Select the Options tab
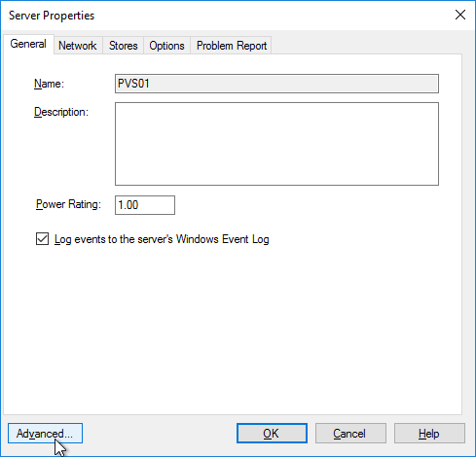 point(166,46)
